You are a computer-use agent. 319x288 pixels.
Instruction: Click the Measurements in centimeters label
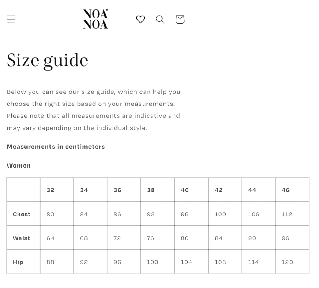click(56, 147)
